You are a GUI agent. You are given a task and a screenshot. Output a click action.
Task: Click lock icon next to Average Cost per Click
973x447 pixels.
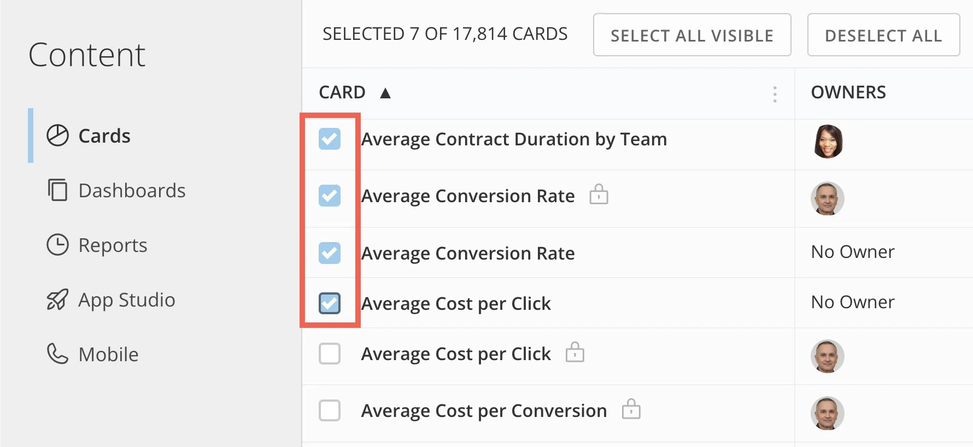575,352
